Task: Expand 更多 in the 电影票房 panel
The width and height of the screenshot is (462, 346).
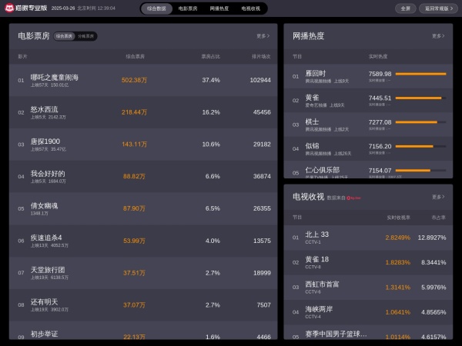Action: [x=263, y=36]
